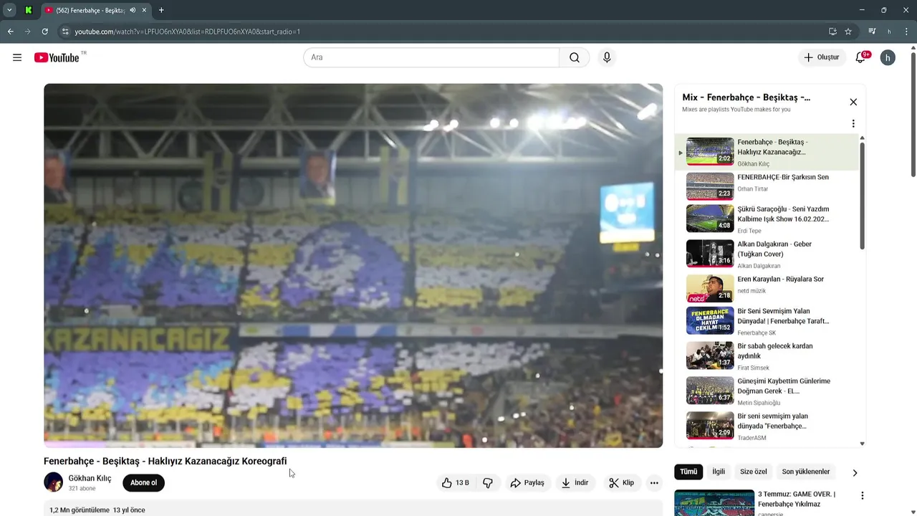Bookmark this page with star icon
Viewport: 917px width, 516px height.
(848, 32)
